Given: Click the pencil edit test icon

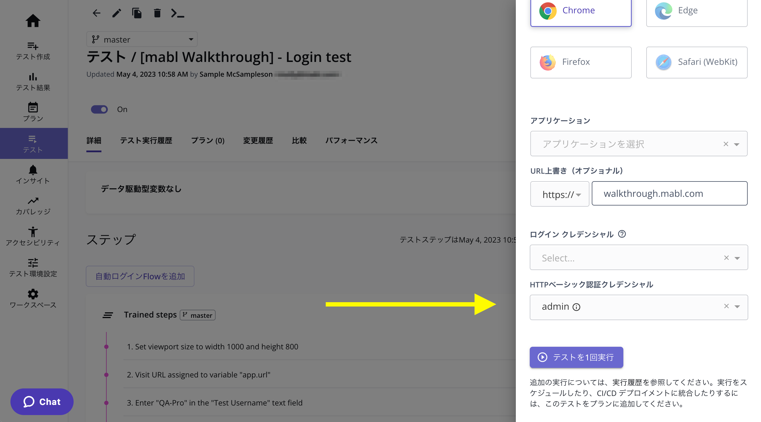Looking at the screenshot, I should [x=116, y=13].
